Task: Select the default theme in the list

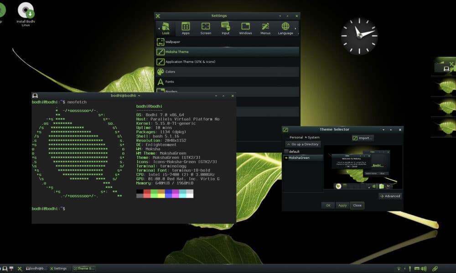Action: (x=303, y=152)
